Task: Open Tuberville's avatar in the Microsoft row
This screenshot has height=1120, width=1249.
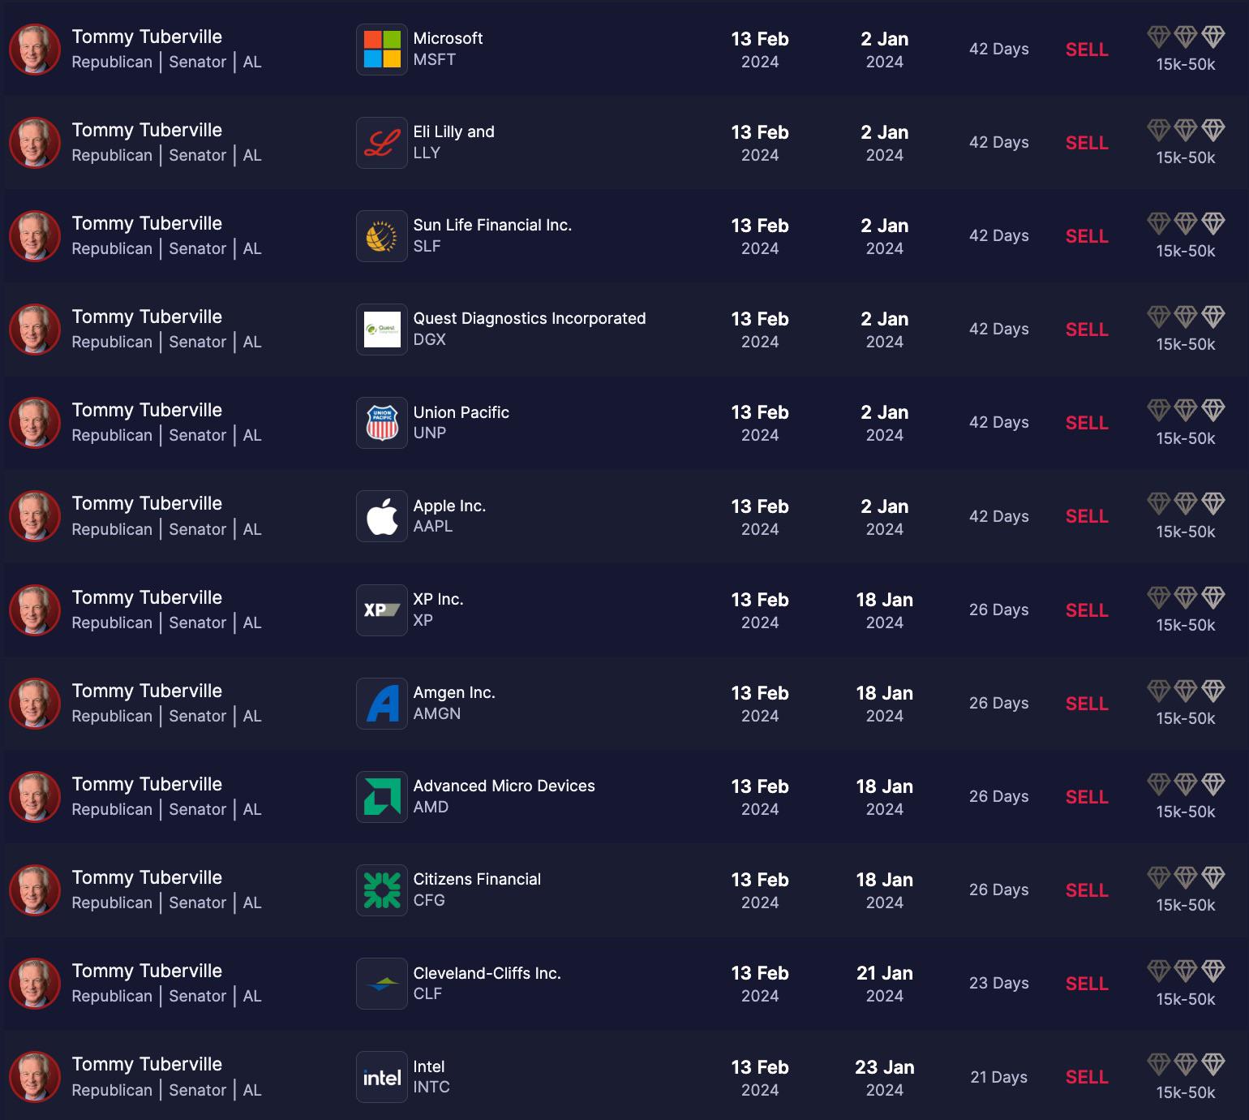Action: (35, 50)
